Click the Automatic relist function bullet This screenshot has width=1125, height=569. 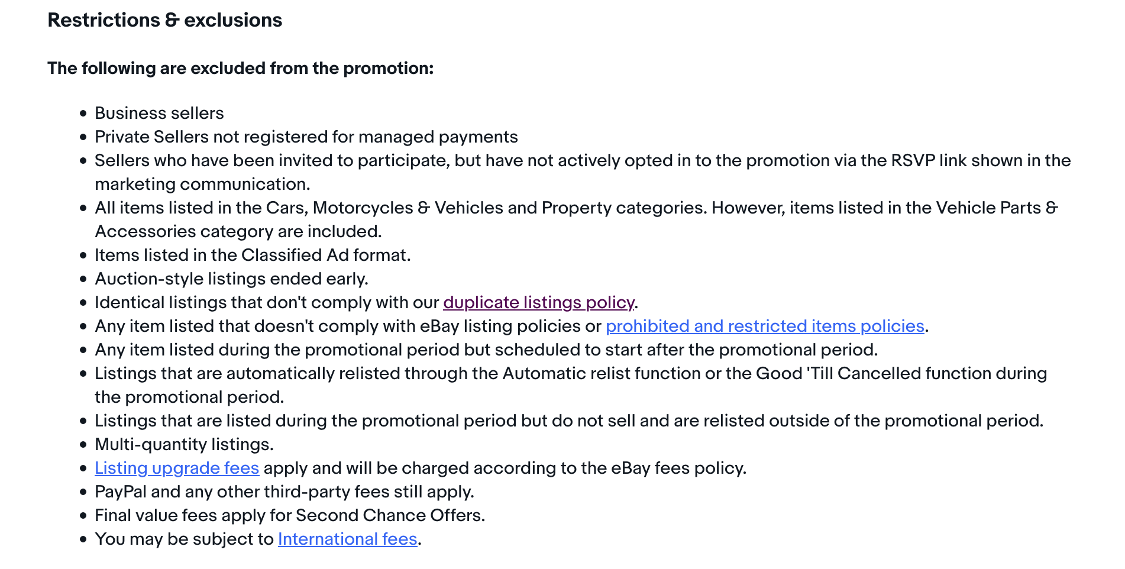click(570, 373)
